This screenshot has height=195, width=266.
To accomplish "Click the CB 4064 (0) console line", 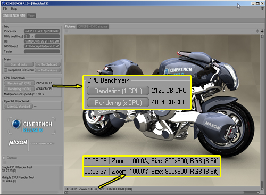I will click(x=9, y=181).
